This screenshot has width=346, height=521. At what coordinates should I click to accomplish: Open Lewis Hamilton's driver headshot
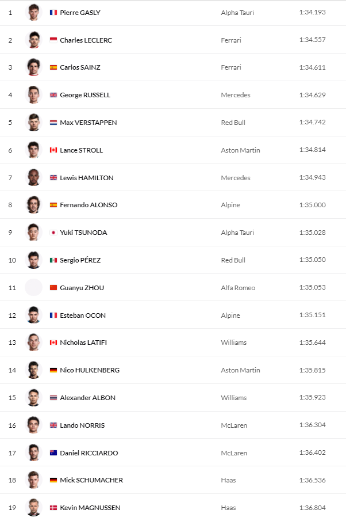(x=34, y=177)
